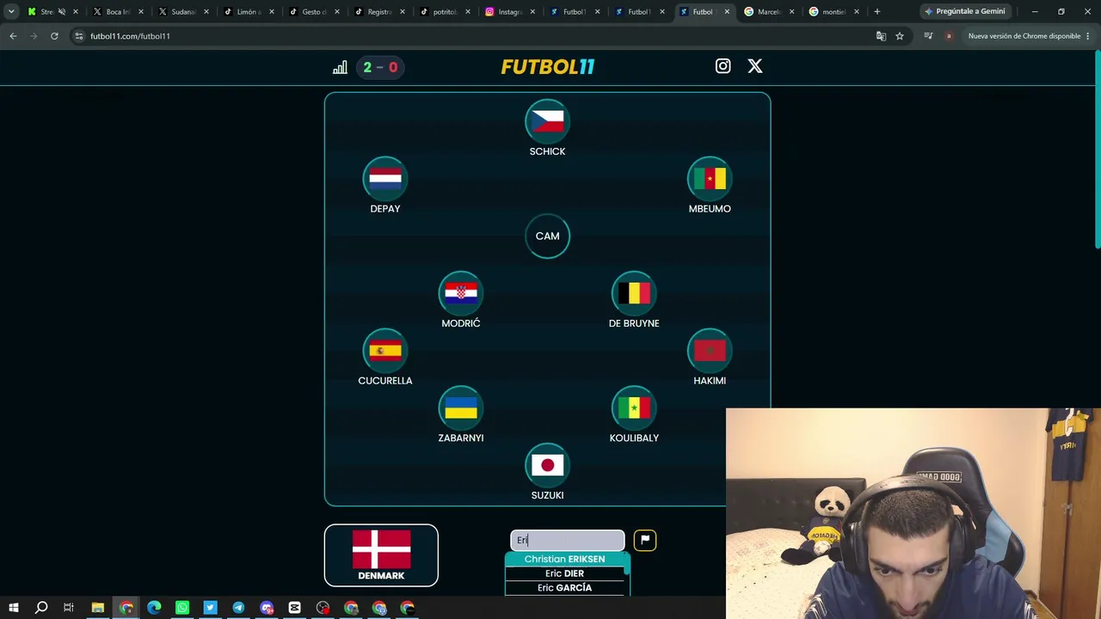Click the give-up flag button beside the input
The image size is (1101, 619).
645,540
